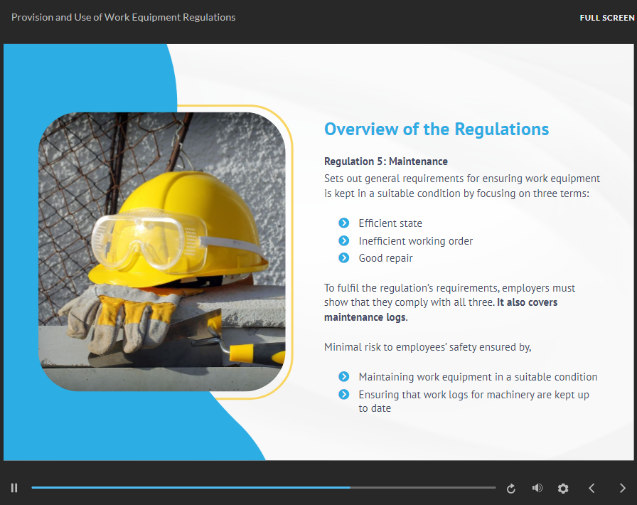Click 'Maintaining work equipment in a suitable condition'

(x=478, y=377)
